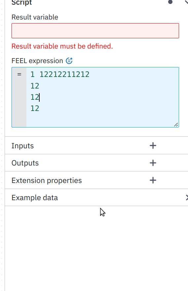Place cursor on last line of FEEL expression

35,108
